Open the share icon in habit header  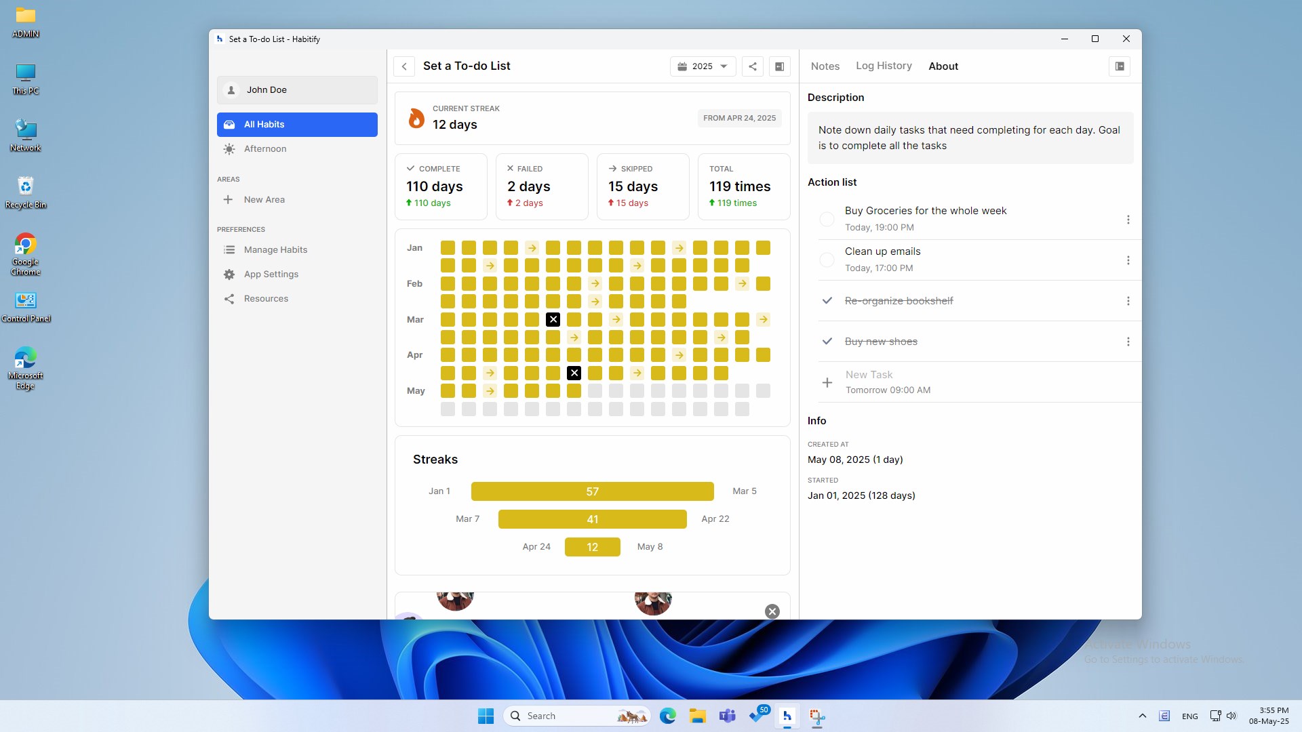click(x=753, y=66)
